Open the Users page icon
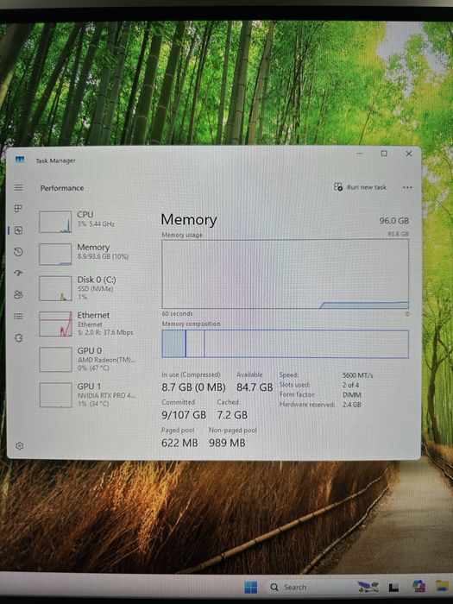This screenshot has height=604, width=453. [18, 295]
